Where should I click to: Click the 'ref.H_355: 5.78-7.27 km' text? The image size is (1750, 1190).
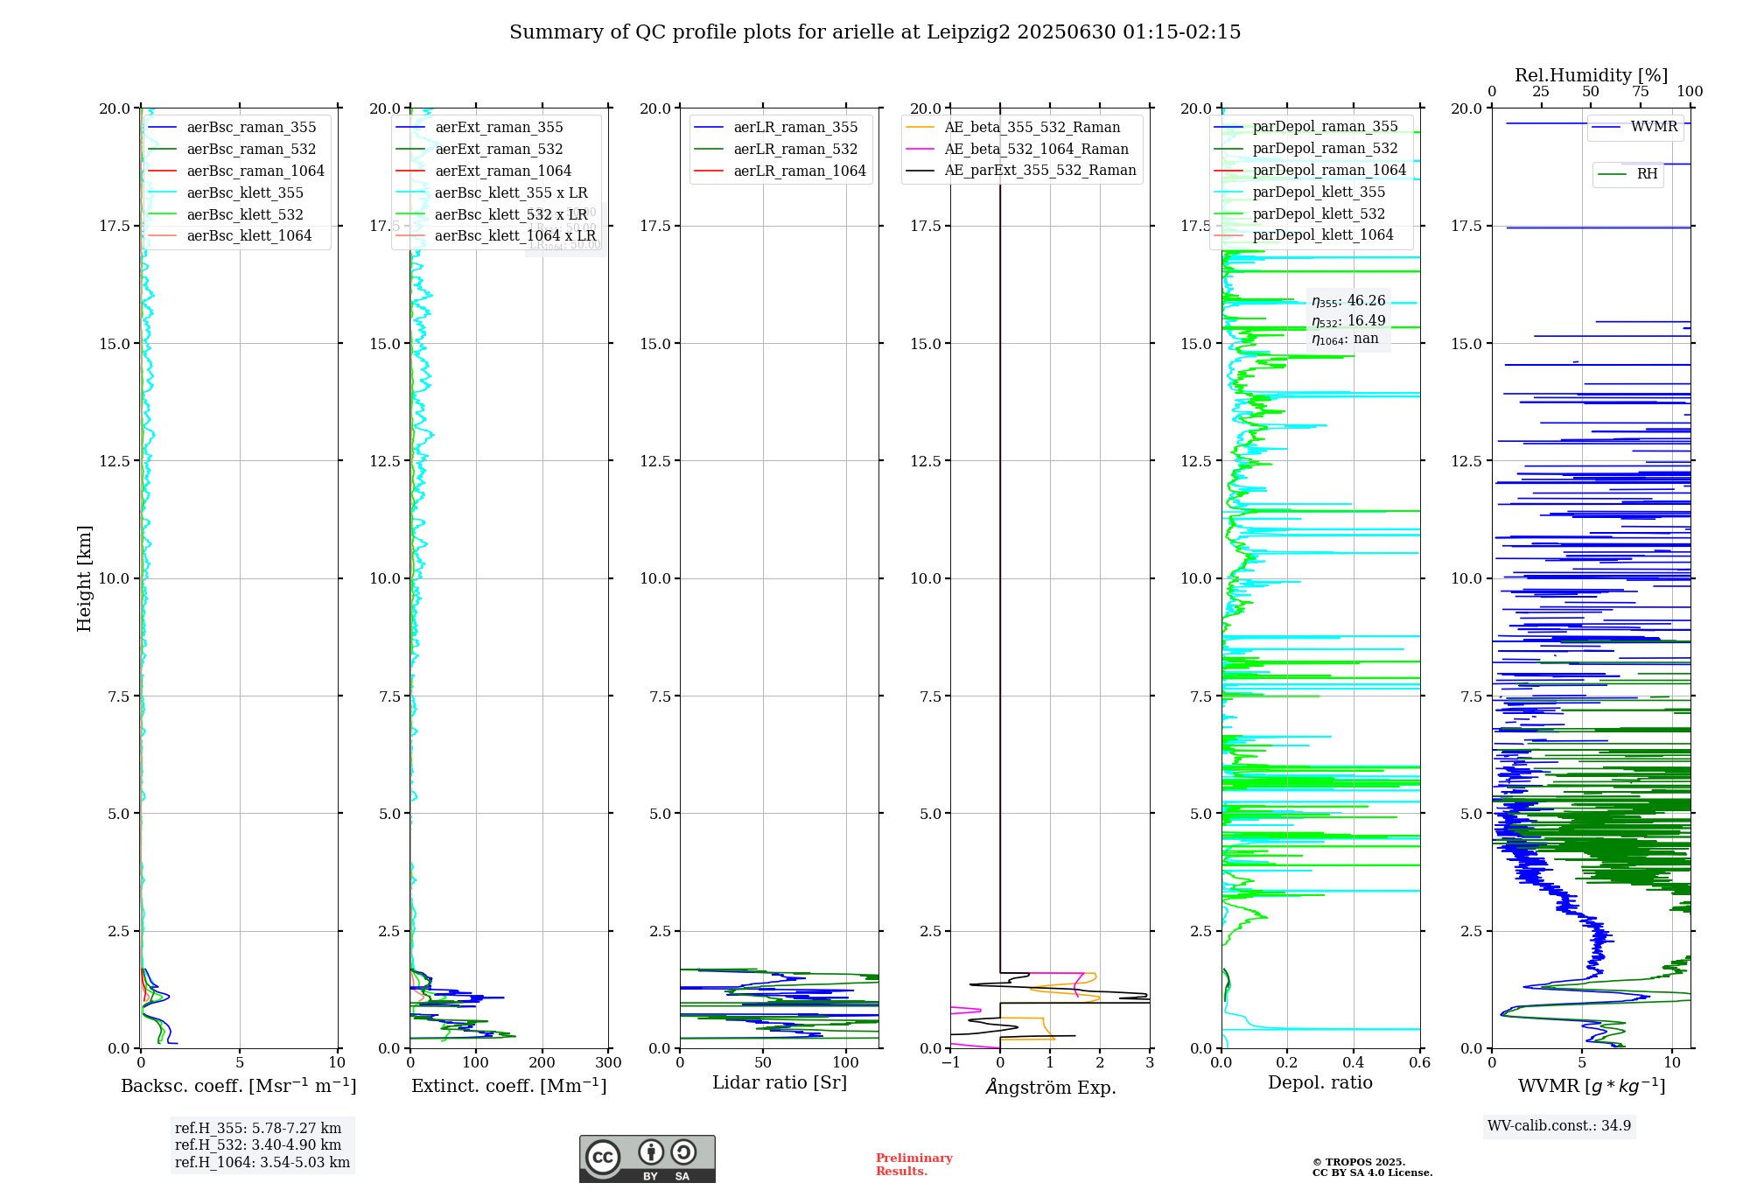pos(258,1129)
